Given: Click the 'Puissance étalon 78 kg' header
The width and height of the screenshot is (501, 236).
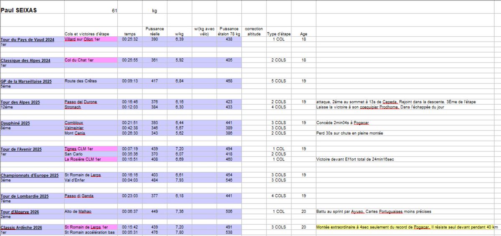Looking at the screenshot, I should point(229,31).
